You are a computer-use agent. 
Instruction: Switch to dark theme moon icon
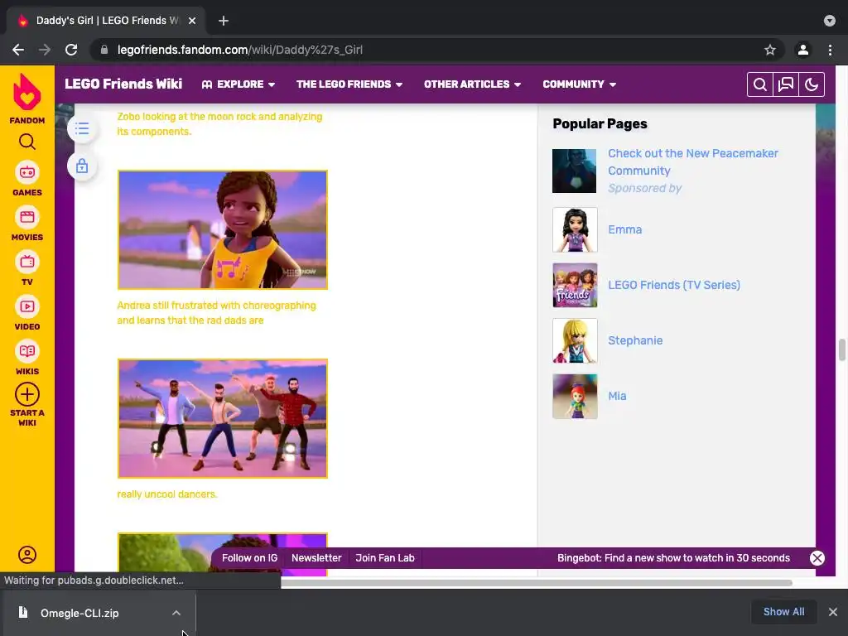812,84
